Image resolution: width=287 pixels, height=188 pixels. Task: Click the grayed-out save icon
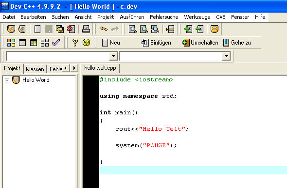tap(49, 29)
